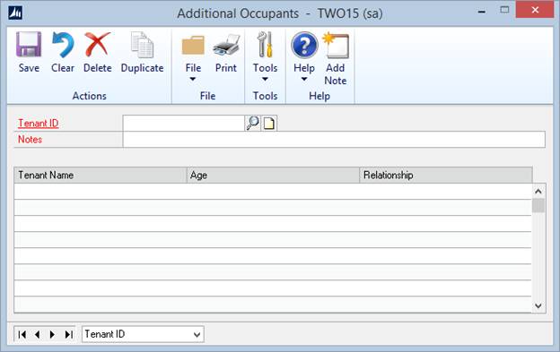Go to previous record arrow
Screen dimensions: 560x352
pyautogui.click(x=37, y=335)
